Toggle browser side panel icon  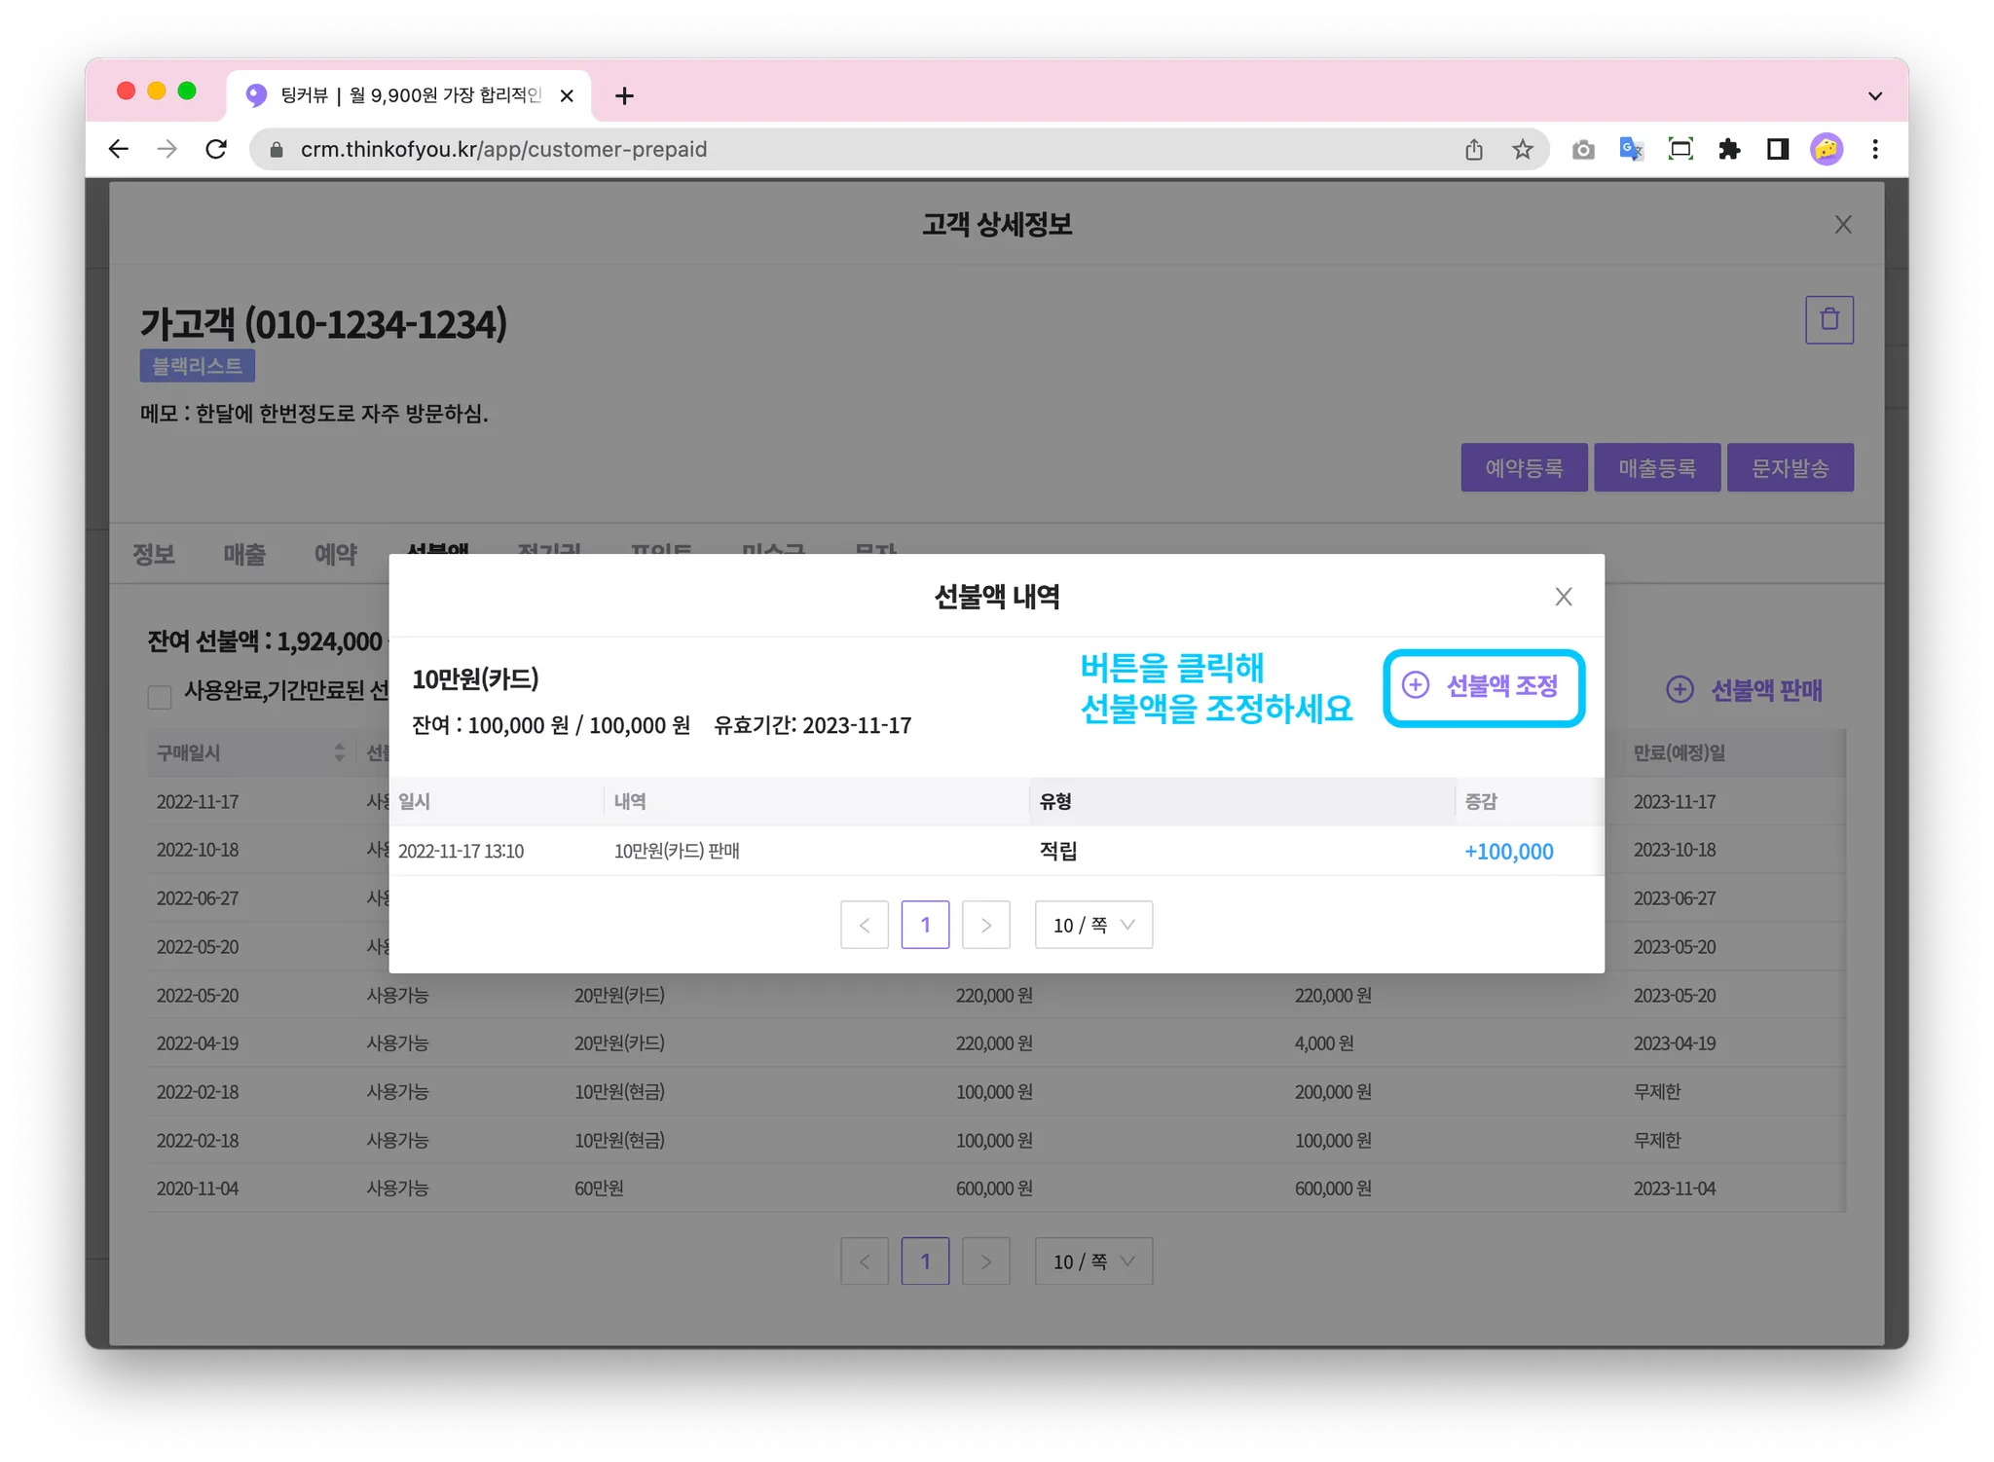coord(1778,149)
